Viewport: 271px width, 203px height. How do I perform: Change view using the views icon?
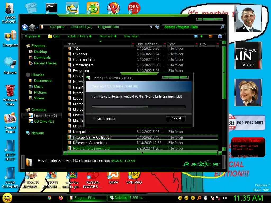(x=196, y=36)
